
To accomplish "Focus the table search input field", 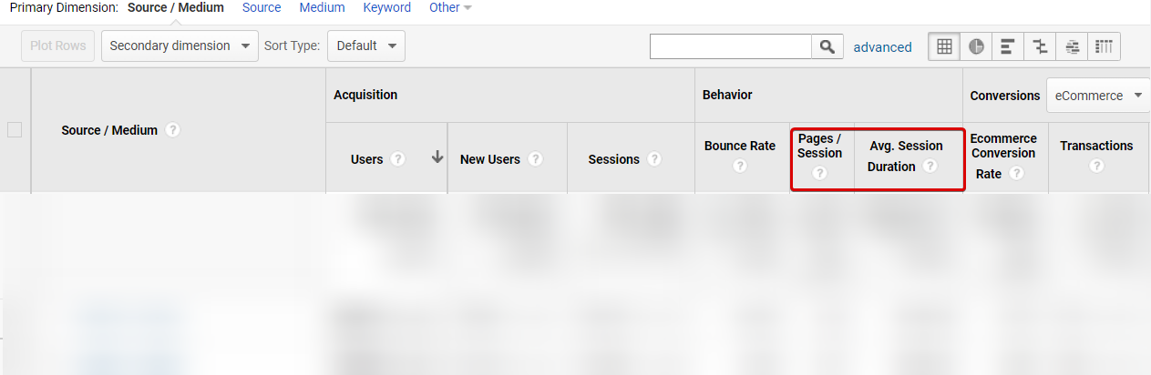I will pyautogui.click(x=731, y=46).
